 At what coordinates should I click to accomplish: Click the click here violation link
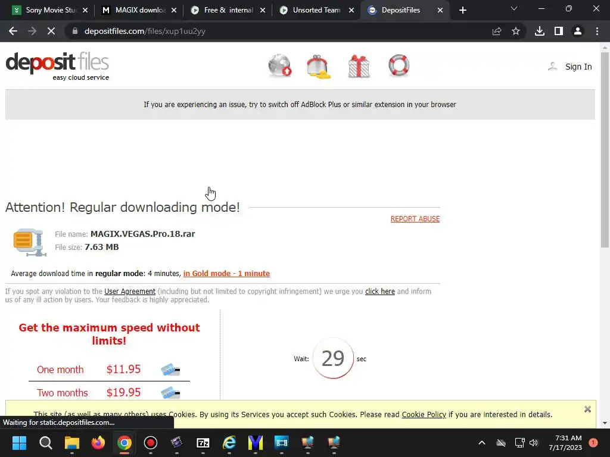pyautogui.click(x=379, y=292)
